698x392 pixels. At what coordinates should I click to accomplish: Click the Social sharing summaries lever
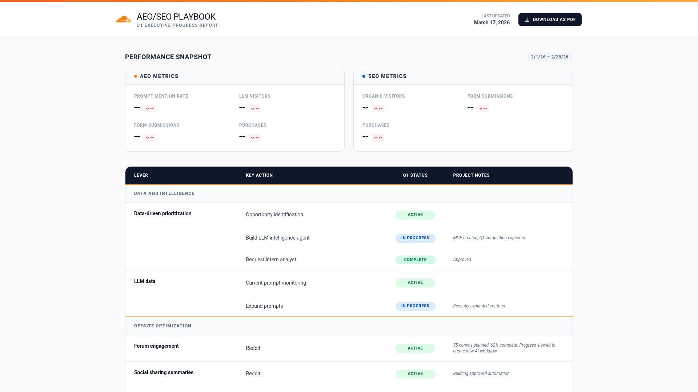pyautogui.click(x=164, y=372)
